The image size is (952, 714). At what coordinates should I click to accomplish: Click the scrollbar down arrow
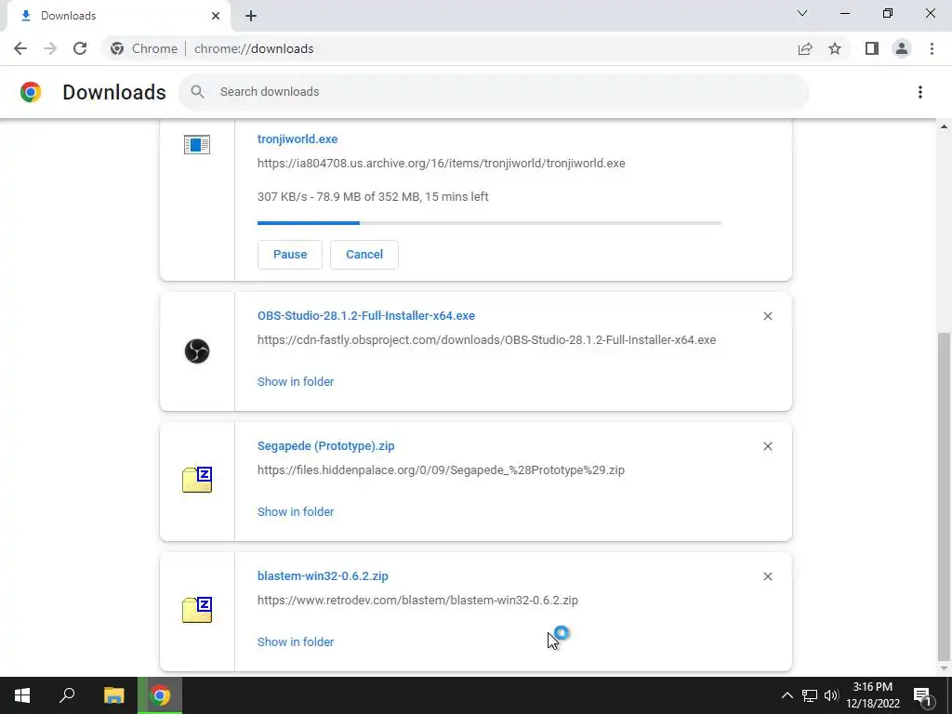click(944, 669)
